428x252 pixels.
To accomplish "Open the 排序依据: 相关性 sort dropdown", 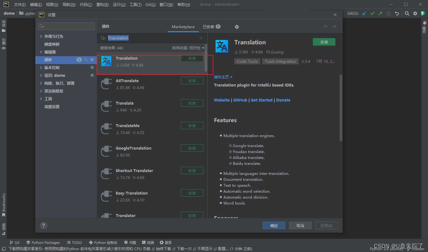I will (188, 48).
